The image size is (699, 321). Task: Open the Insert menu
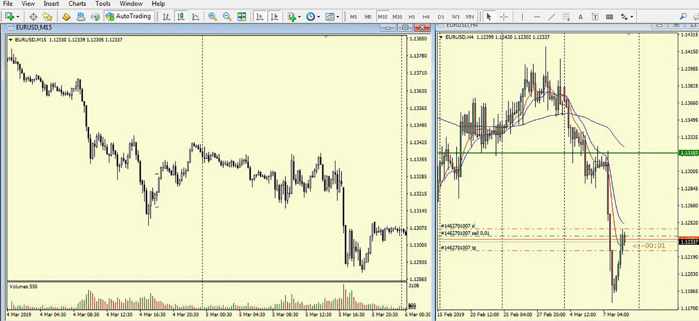[51, 3]
